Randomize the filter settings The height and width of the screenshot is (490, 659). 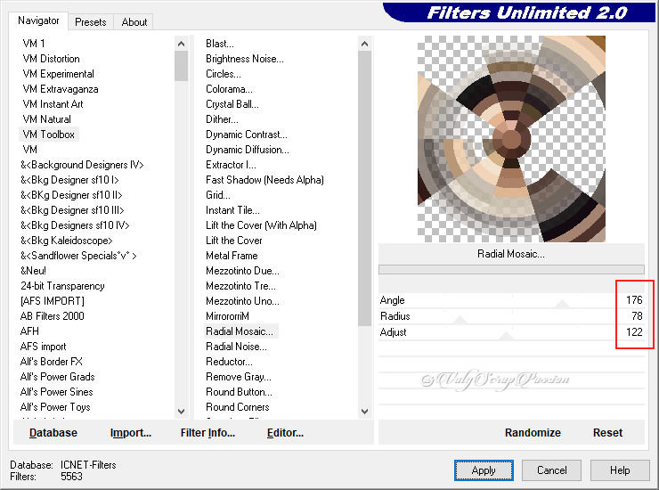[x=533, y=433]
